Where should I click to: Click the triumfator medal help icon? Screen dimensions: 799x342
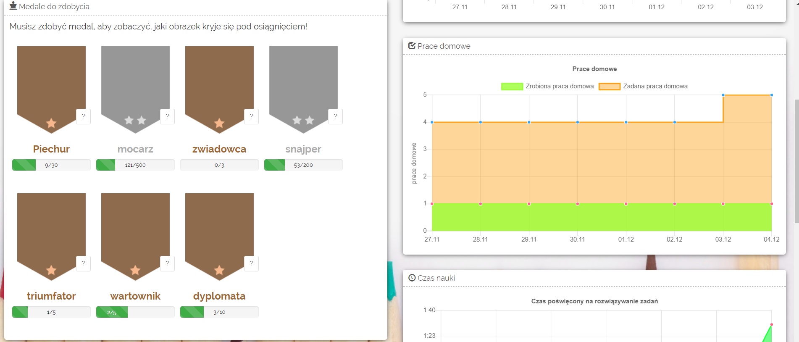coord(83,263)
